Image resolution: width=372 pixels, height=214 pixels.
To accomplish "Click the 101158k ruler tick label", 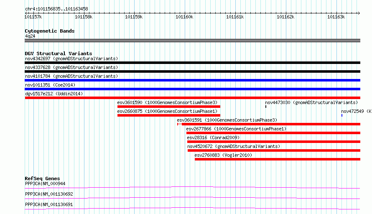I will [84, 17].
